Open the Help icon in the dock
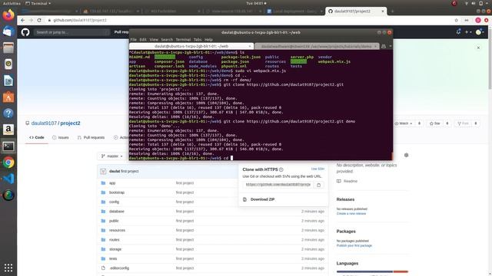The height and width of the screenshot is (276, 492). 8,113
